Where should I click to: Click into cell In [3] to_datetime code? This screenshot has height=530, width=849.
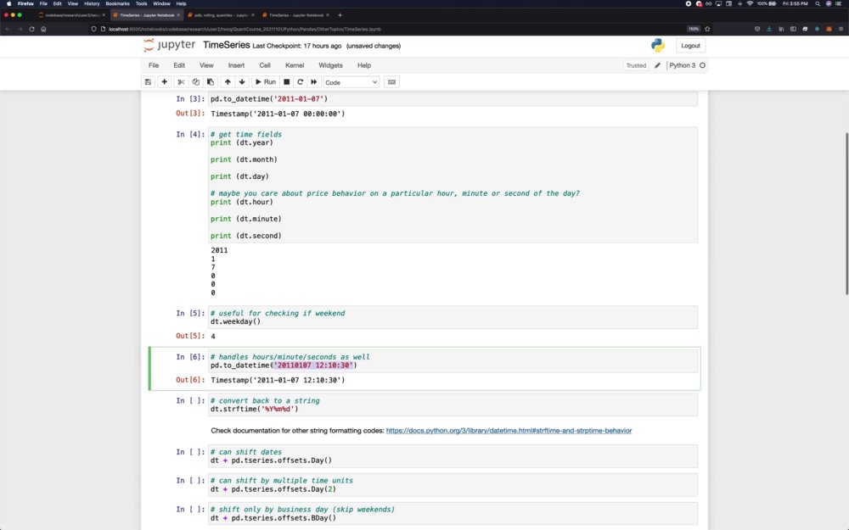(x=453, y=99)
